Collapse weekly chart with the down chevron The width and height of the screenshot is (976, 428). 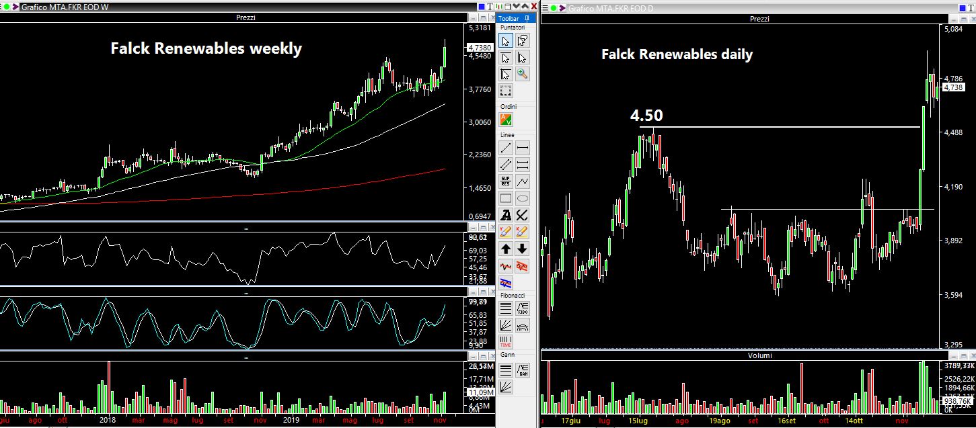pos(515,6)
